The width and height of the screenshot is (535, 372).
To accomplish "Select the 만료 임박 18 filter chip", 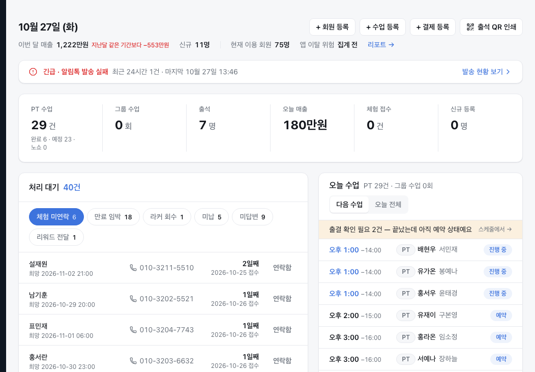I will coord(113,217).
